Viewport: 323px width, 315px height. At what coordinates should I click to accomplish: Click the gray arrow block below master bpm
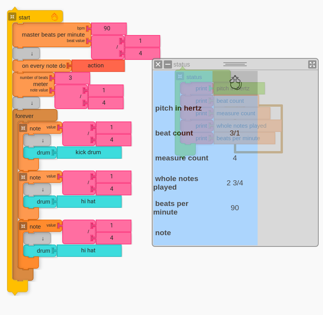click(x=26, y=53)
